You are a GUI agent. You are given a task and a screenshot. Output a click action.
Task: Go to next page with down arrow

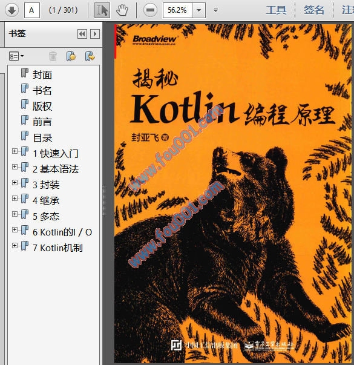click(x=11, y=10)
